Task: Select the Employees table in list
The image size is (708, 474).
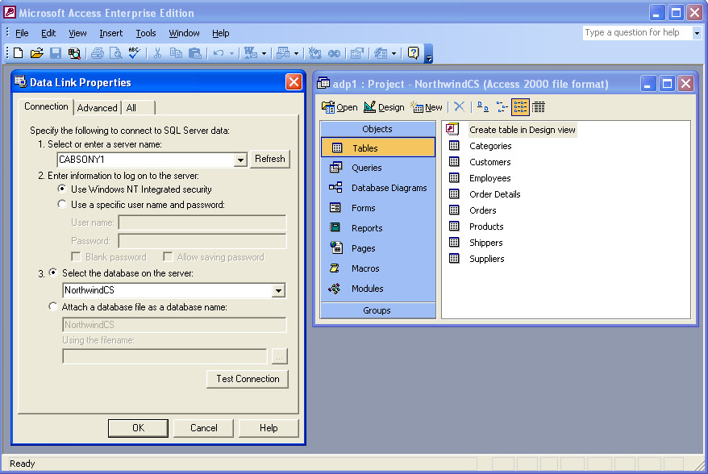Action: tap(489, 178)
